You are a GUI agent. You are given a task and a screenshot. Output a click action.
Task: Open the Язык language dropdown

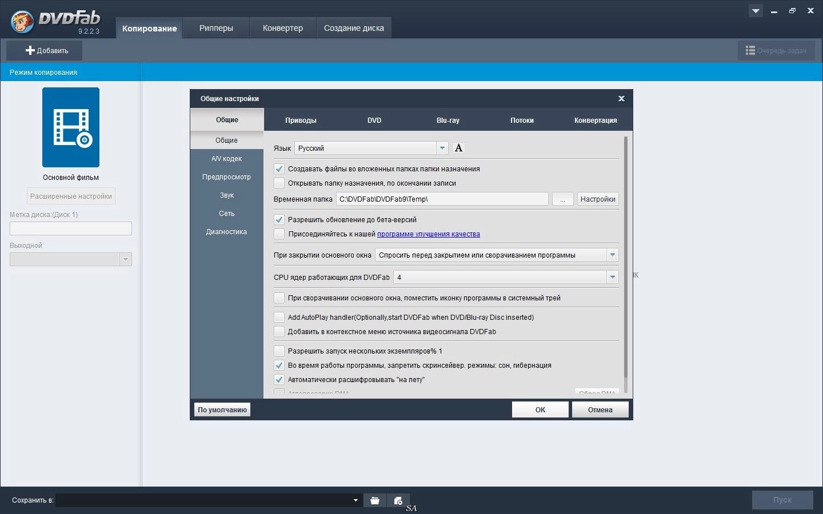pyautogui.click(x=371, y=148)
